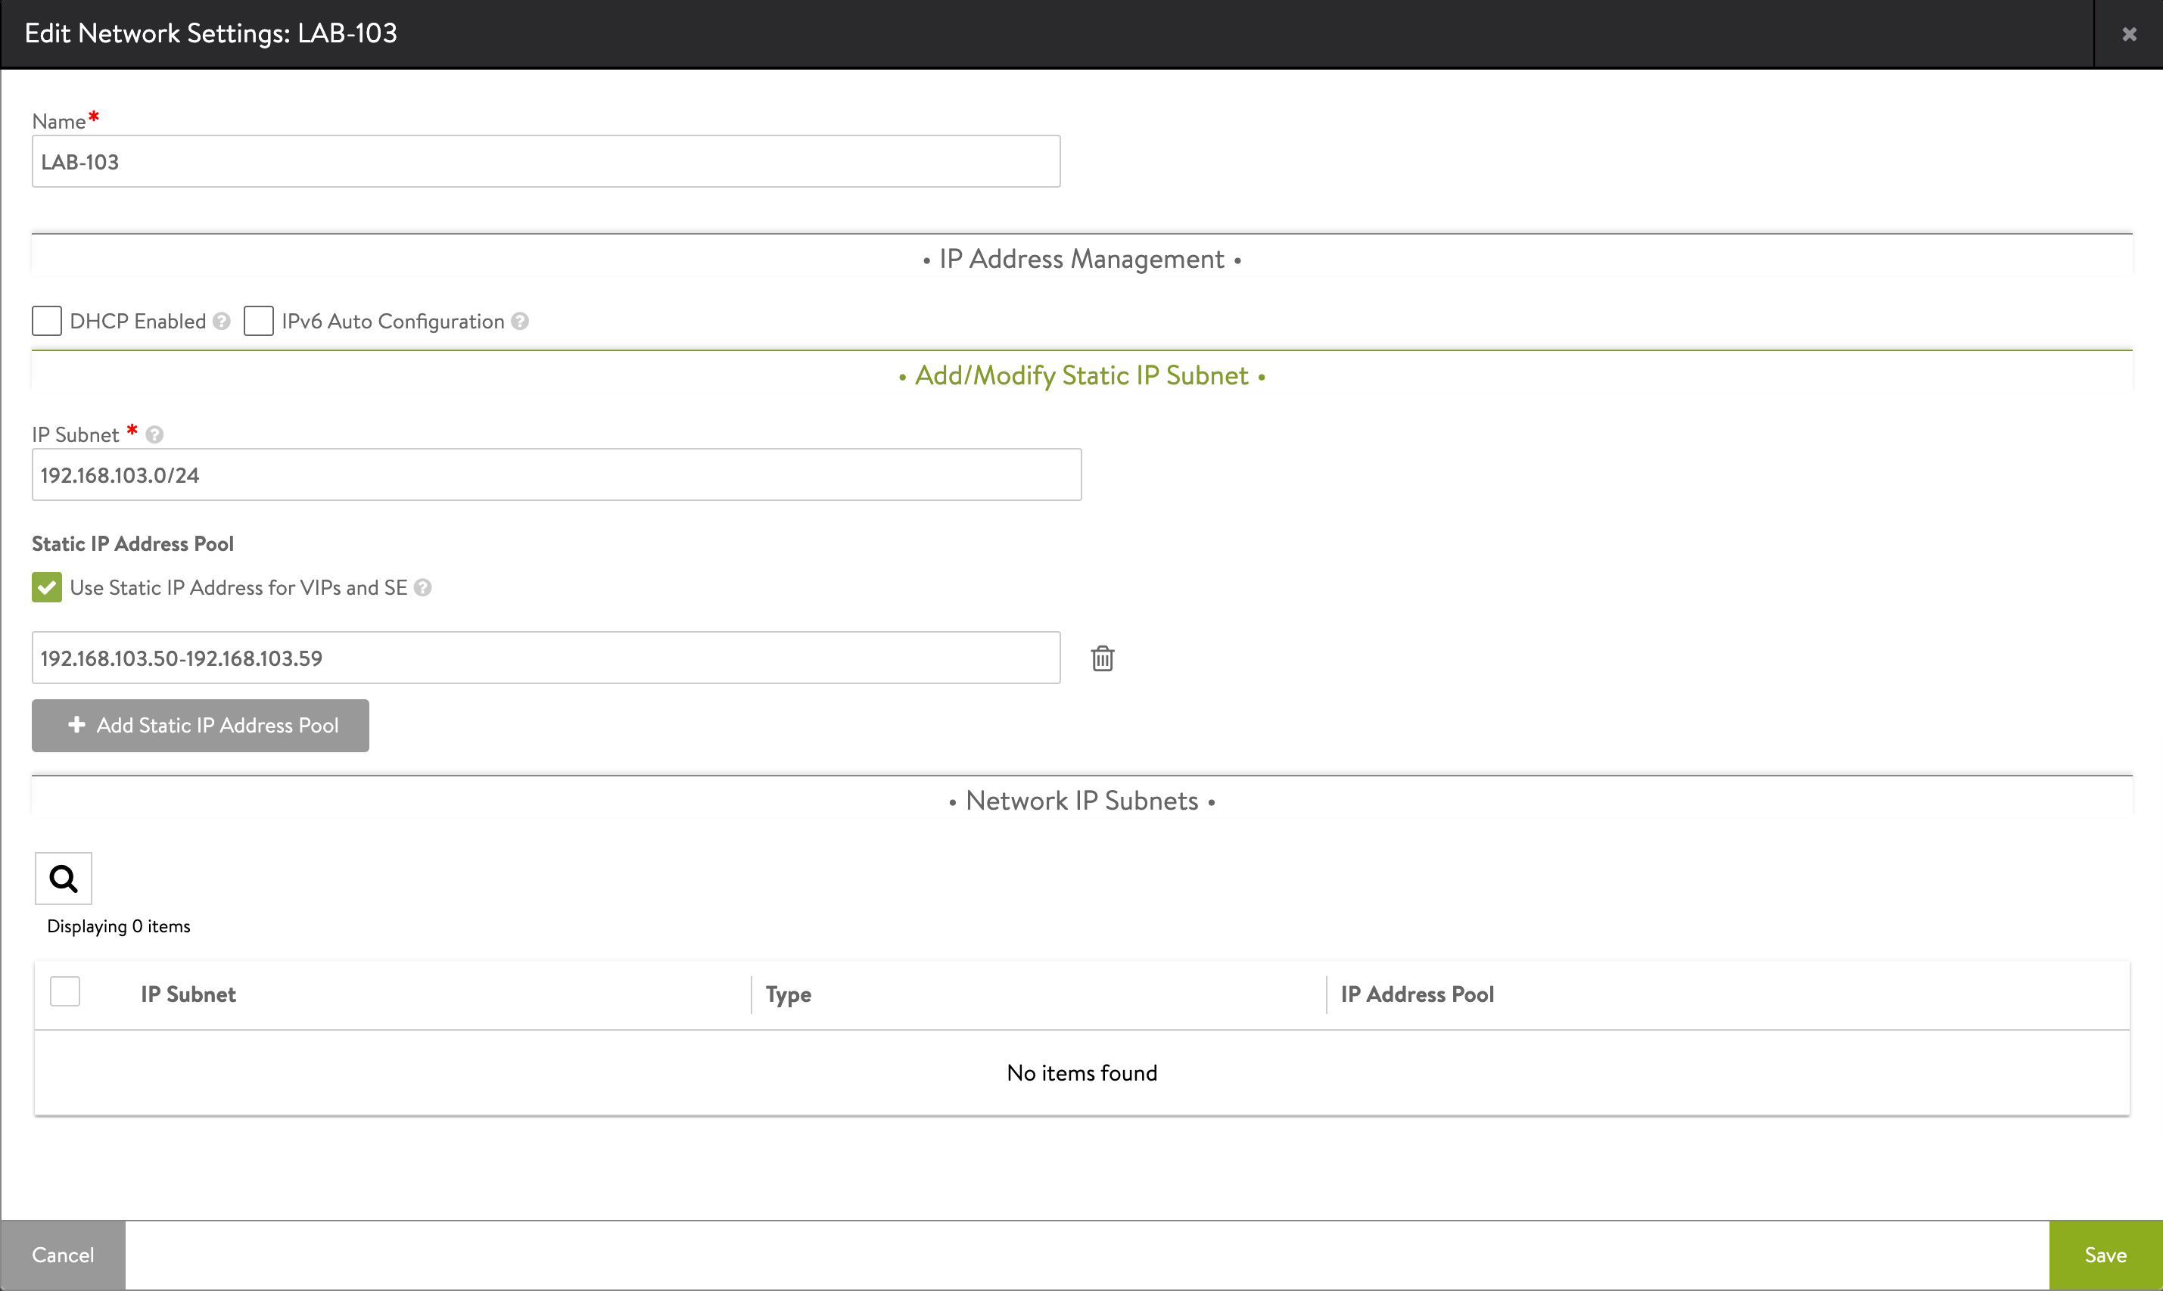The width and height of the screenshot is (2163, 1291).
Task: Click the Name input field for LAB-103
Action: pyautogui.click(x=546, y=161)
